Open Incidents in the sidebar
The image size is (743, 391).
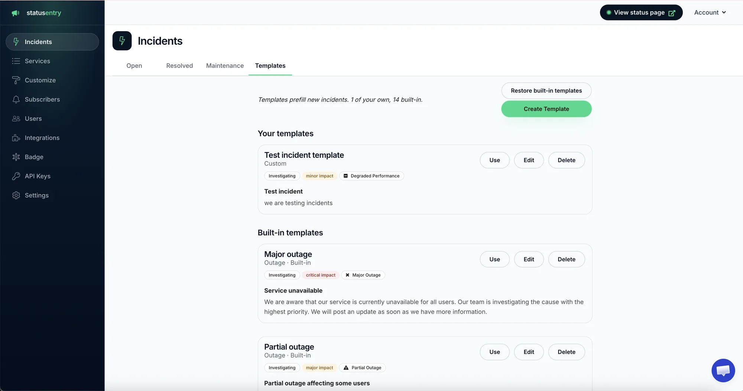point(52,42)
